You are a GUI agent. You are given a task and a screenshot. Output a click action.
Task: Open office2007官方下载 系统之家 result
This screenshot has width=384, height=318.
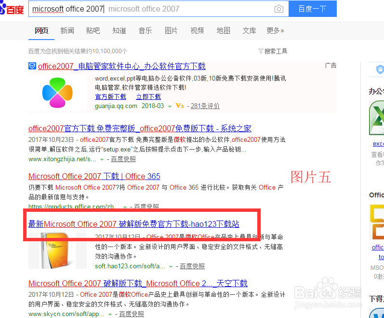[x=140, y=128]
